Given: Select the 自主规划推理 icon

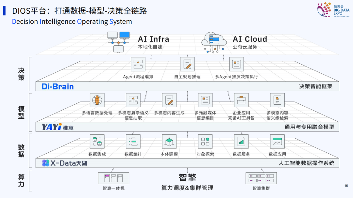Looking at the screenshot, I should pyautogui.click(x=187, y=64).
